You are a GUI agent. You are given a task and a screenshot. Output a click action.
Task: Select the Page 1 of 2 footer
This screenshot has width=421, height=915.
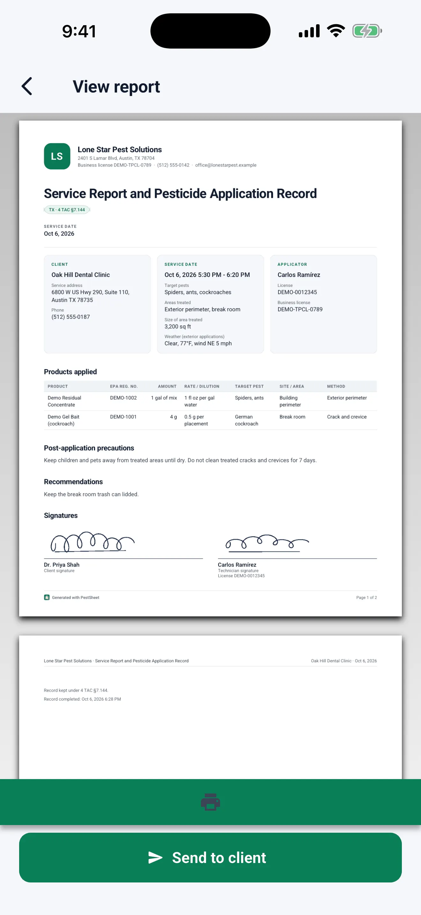click(x=366, y=598)
